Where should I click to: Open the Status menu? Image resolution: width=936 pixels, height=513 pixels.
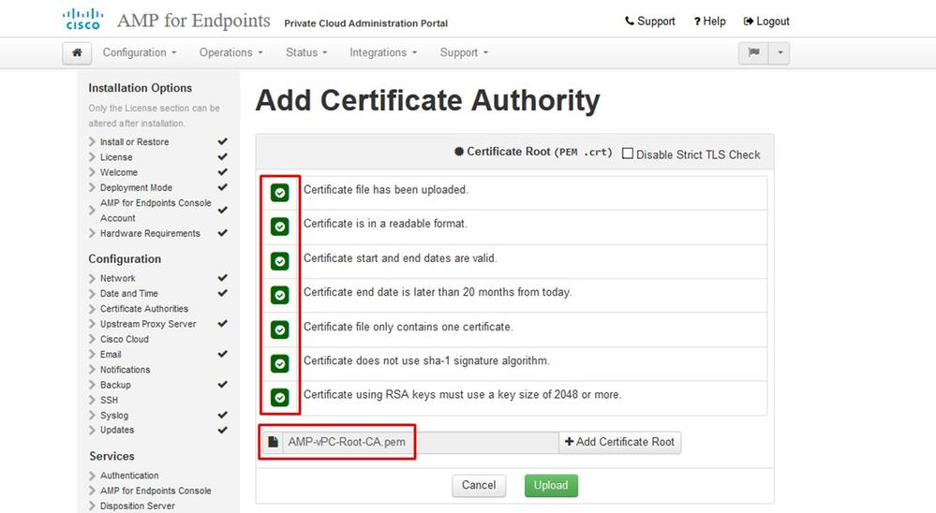click(x=306, y=52)
